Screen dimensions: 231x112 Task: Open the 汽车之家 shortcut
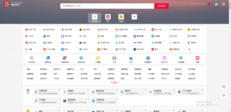66,36
